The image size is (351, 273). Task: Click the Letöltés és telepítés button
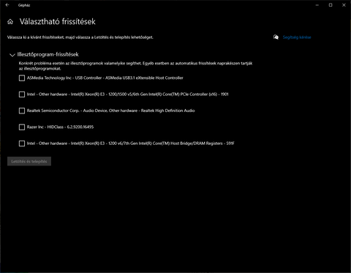[x=29, y=161]
